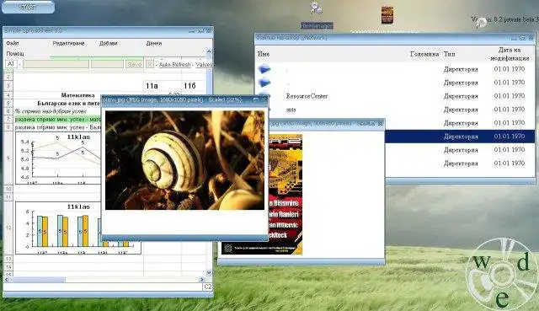Click the disc icon beside the version text

point(481,22)
